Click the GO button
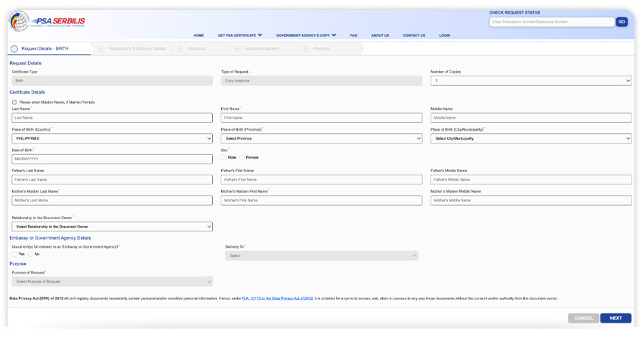The width and height of the screenshot is (642, 340). (622, 22)
